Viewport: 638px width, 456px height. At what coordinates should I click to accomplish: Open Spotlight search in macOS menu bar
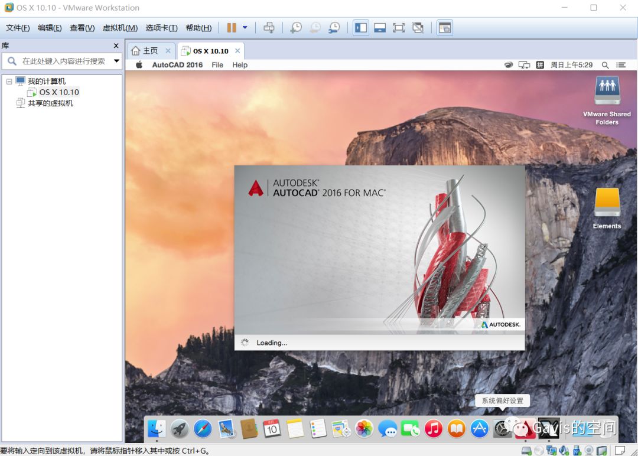click(x=606, y=65)
